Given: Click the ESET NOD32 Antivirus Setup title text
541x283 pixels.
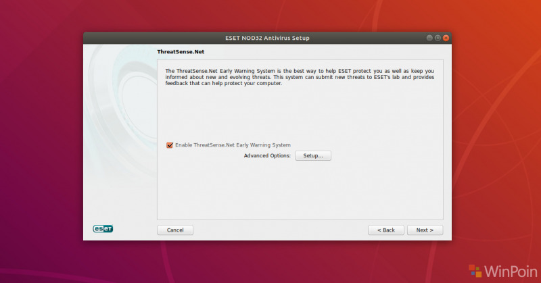Looking at the screenshot, I should [268, 38].
